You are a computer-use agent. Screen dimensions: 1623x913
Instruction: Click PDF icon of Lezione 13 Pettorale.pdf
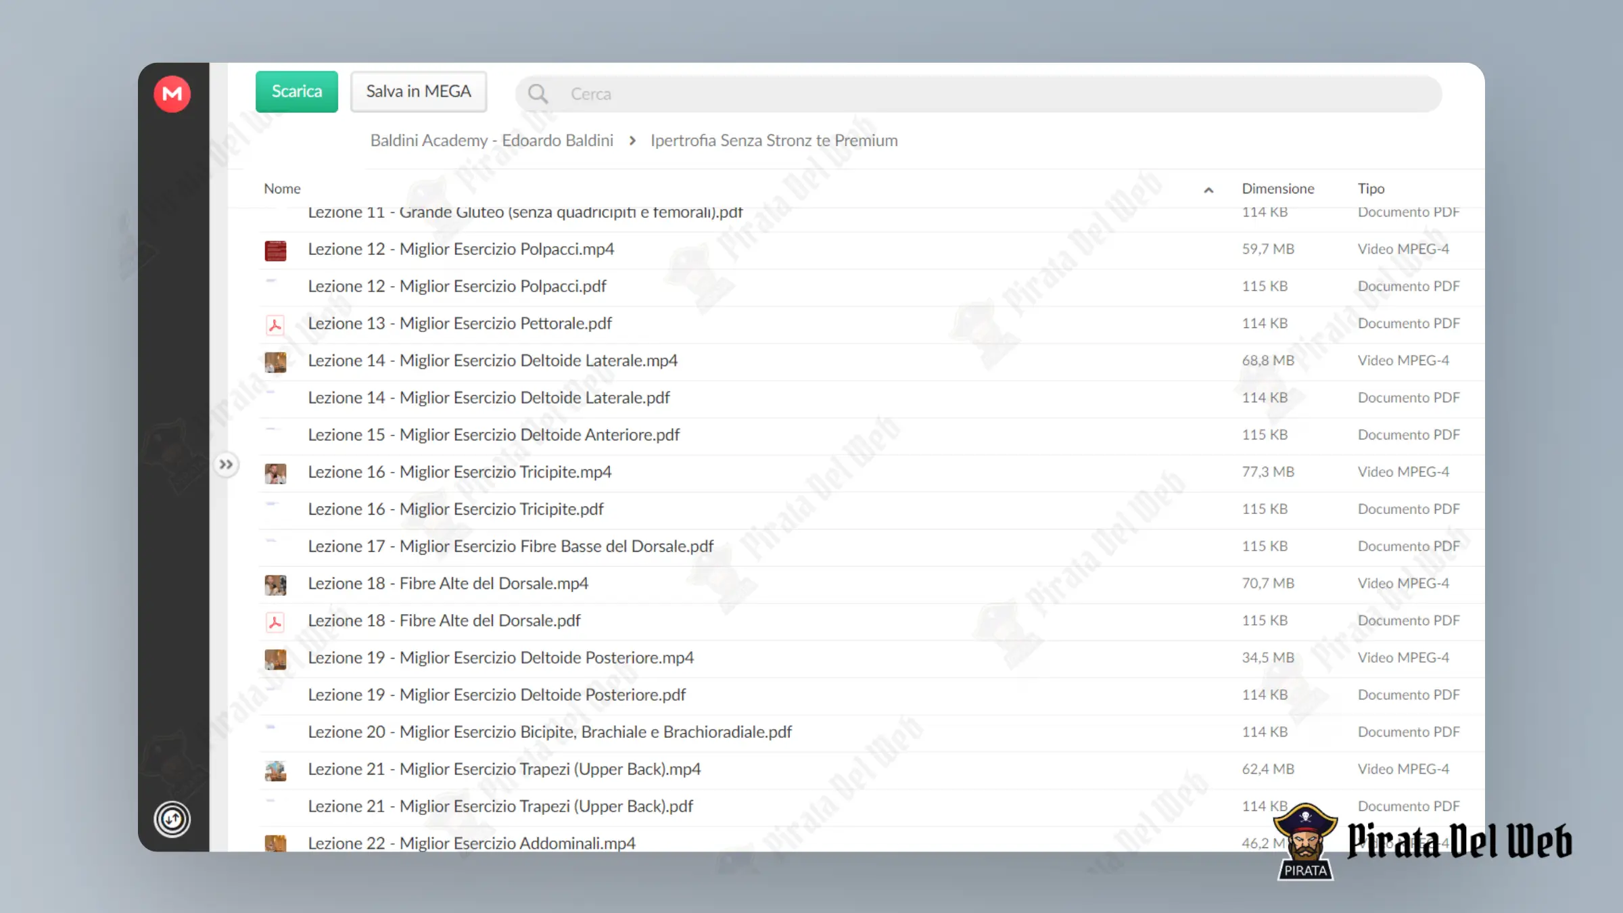point(275,325)
